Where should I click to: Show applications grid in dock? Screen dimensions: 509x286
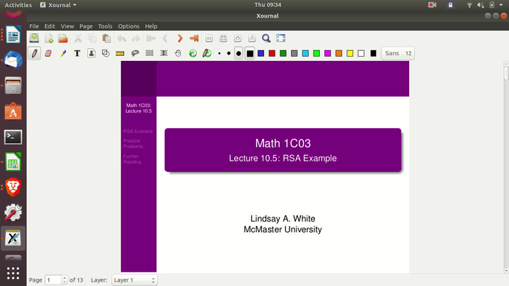[x=13, y=273]
